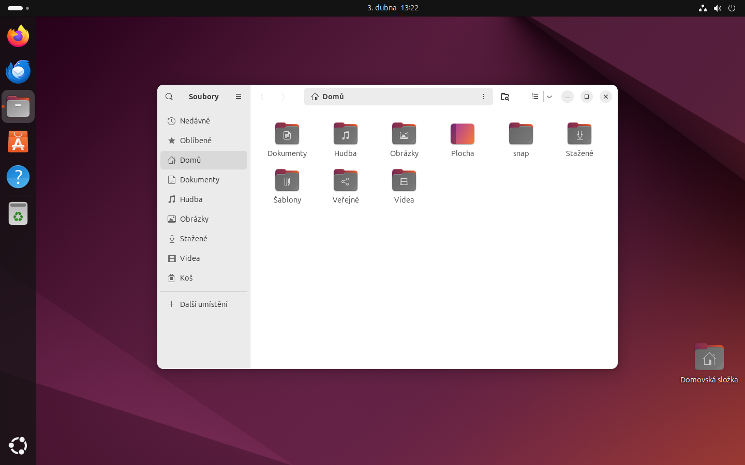
Task: Open the Dokumenty folder icon
Action: [x=287, y=134]
